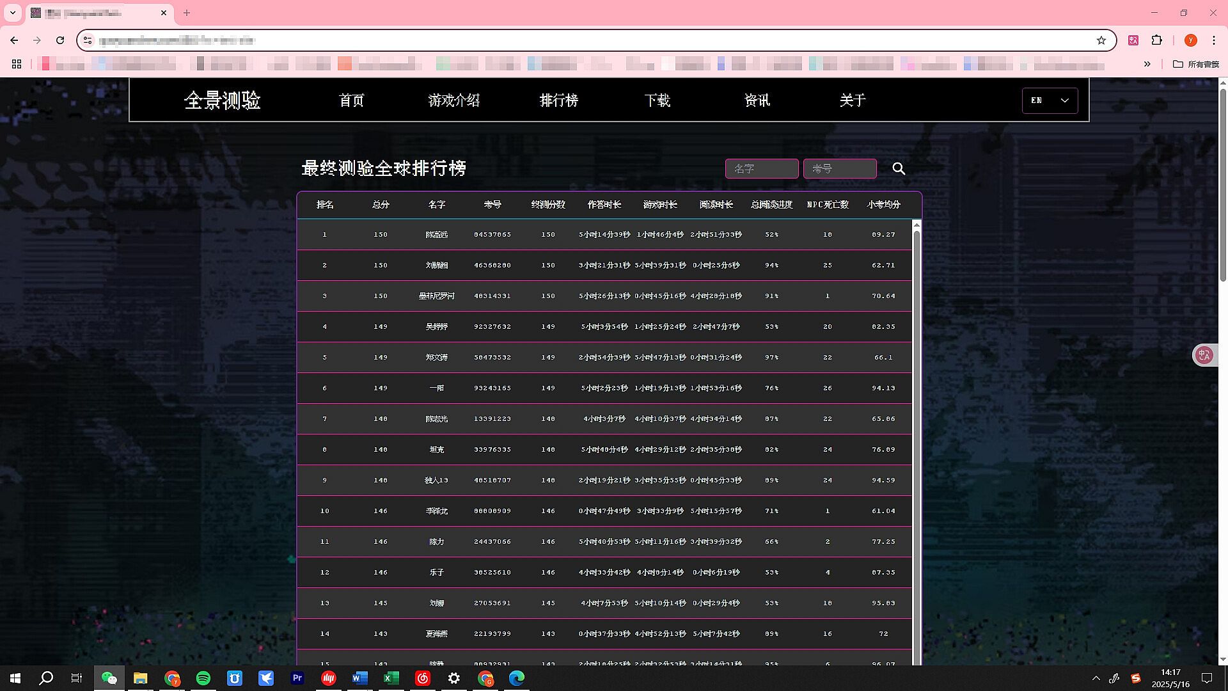Click the leaderboard search magnifier icon

tap(899, 168)
